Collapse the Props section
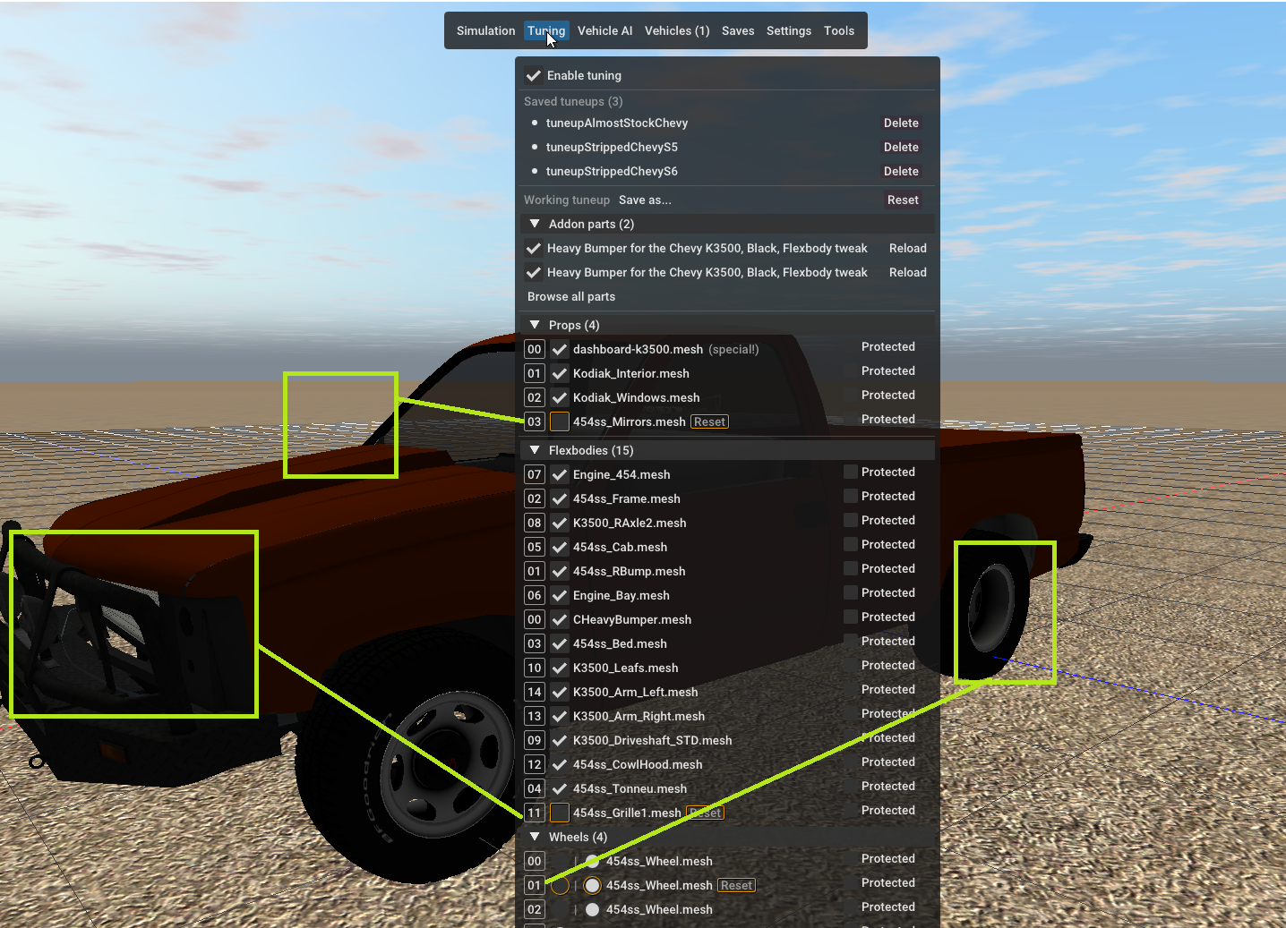Screen dimensions: 1286x928 [535, 326]
